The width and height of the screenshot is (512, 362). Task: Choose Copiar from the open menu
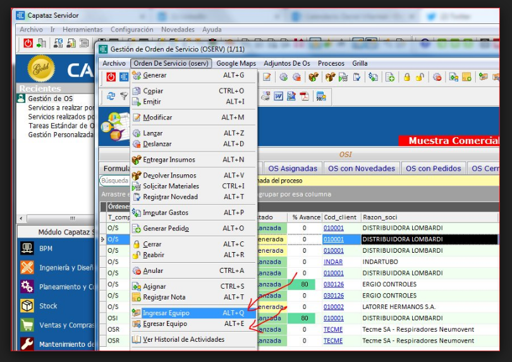point(193,91)
